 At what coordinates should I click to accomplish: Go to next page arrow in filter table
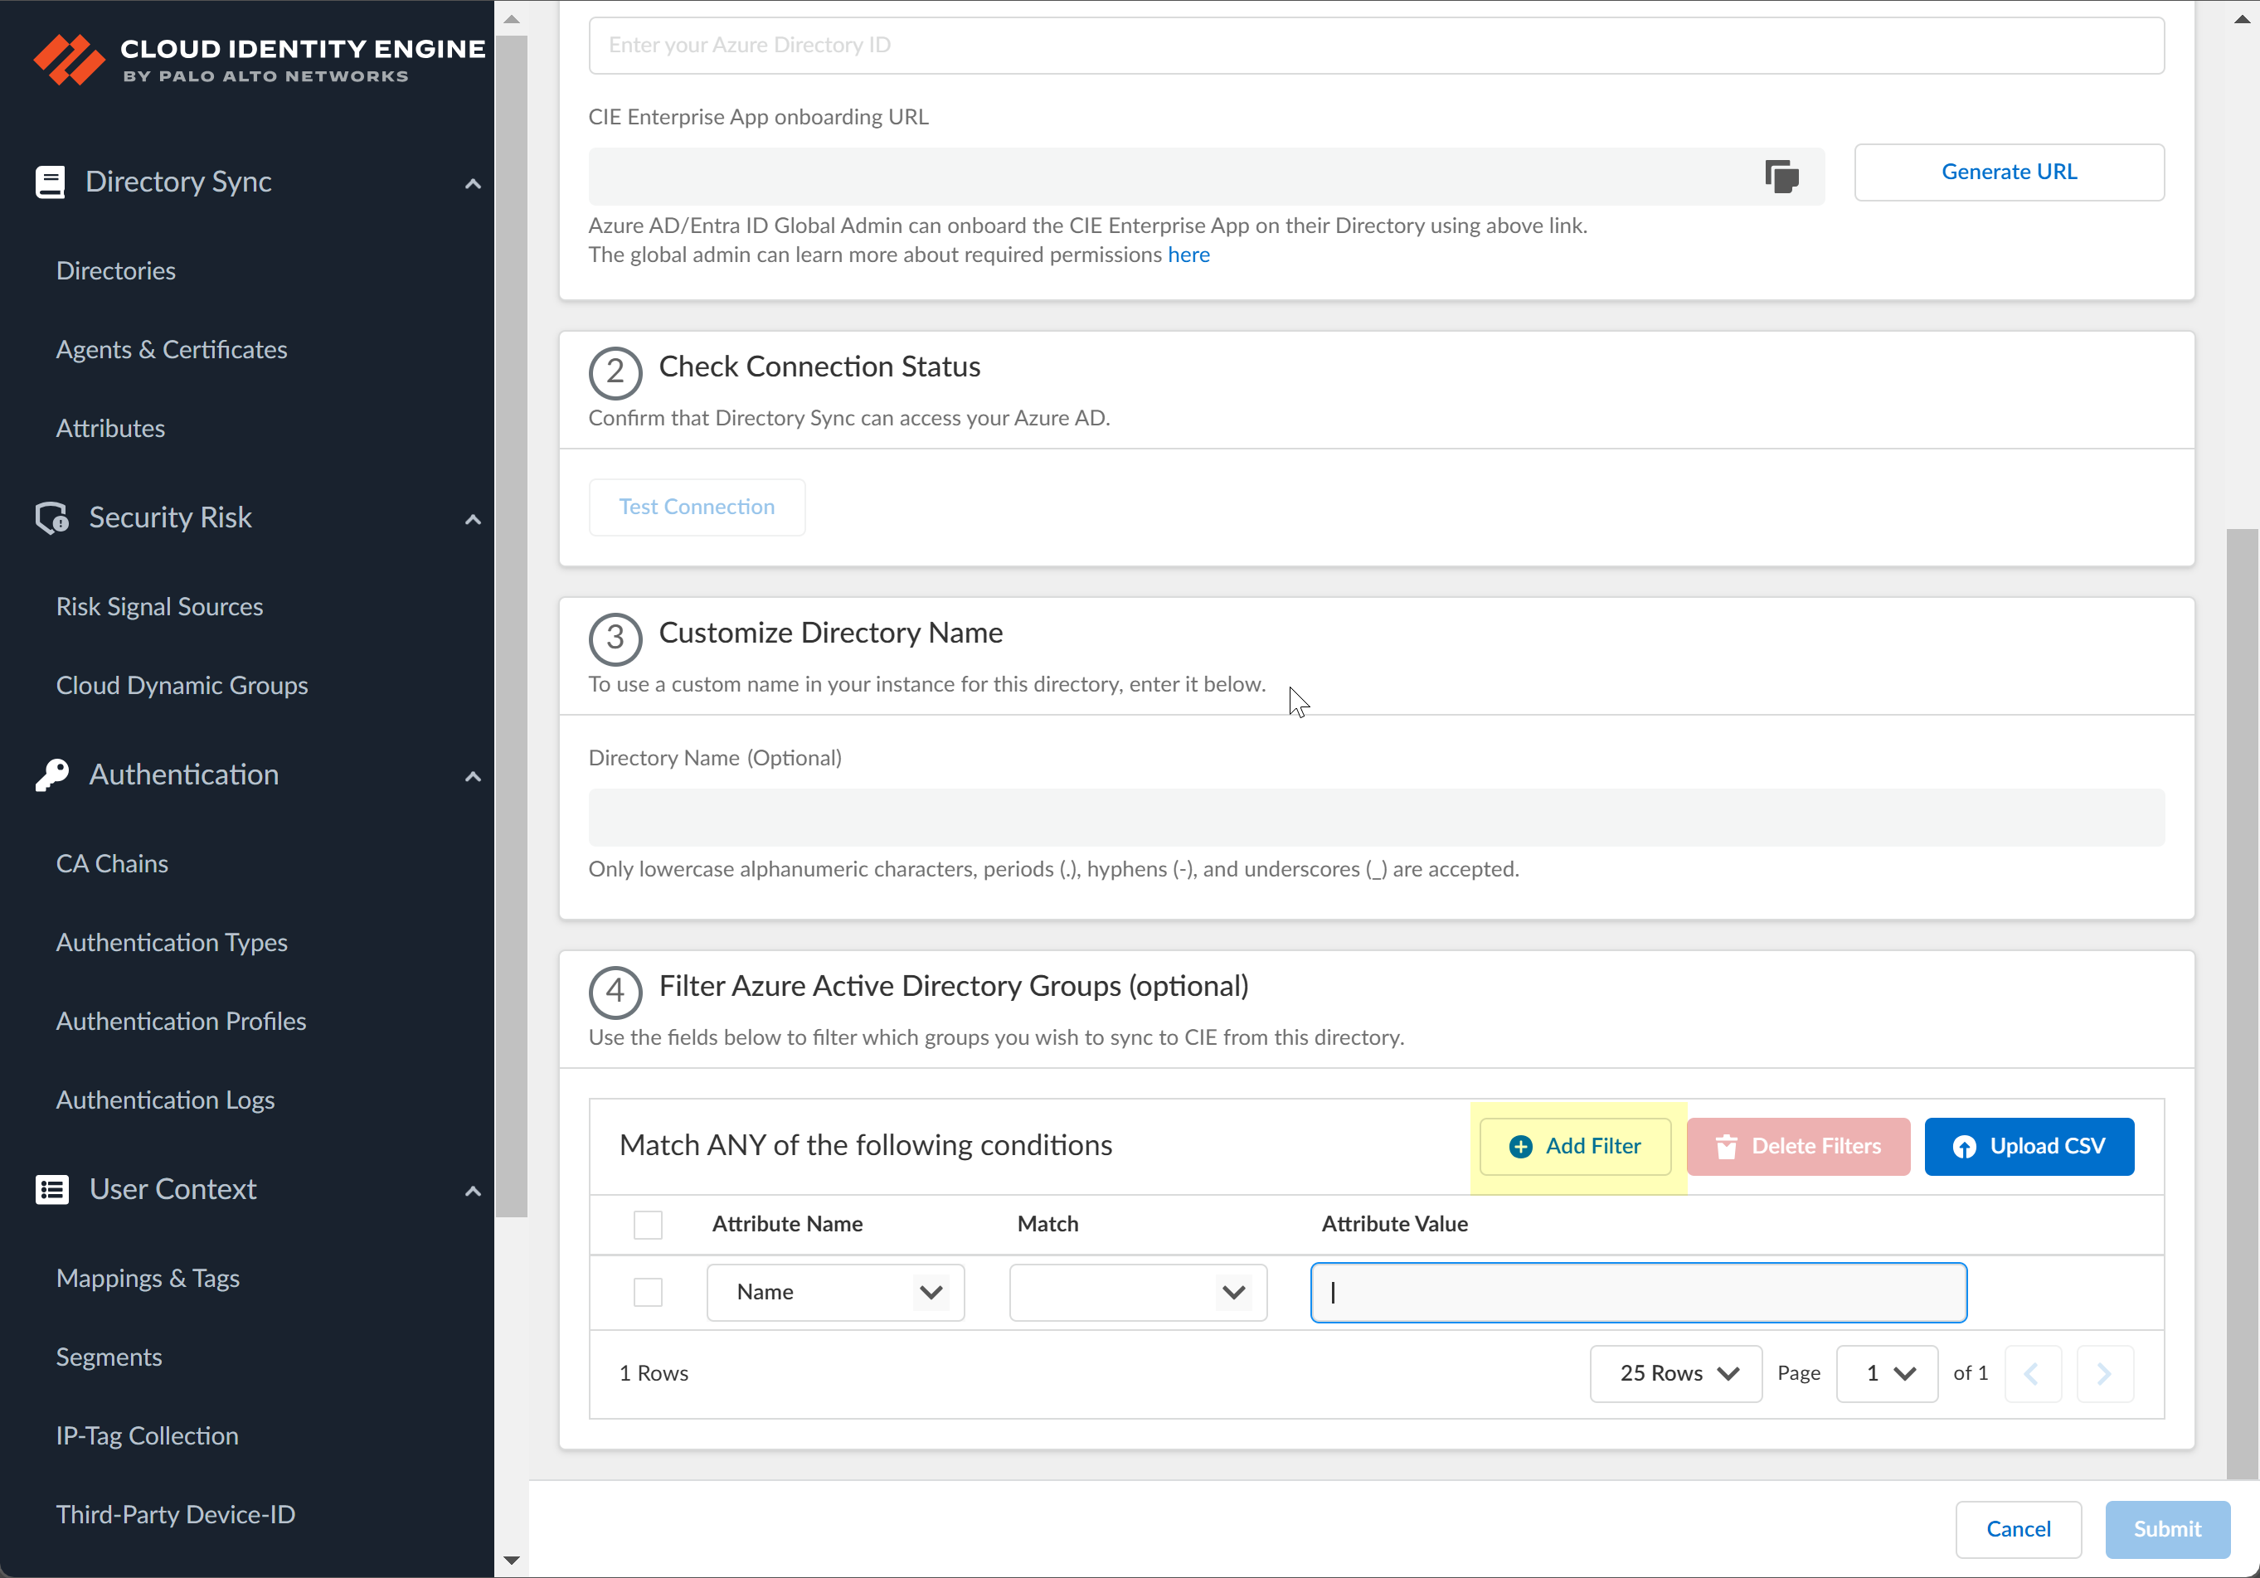pos(2103,1373)
